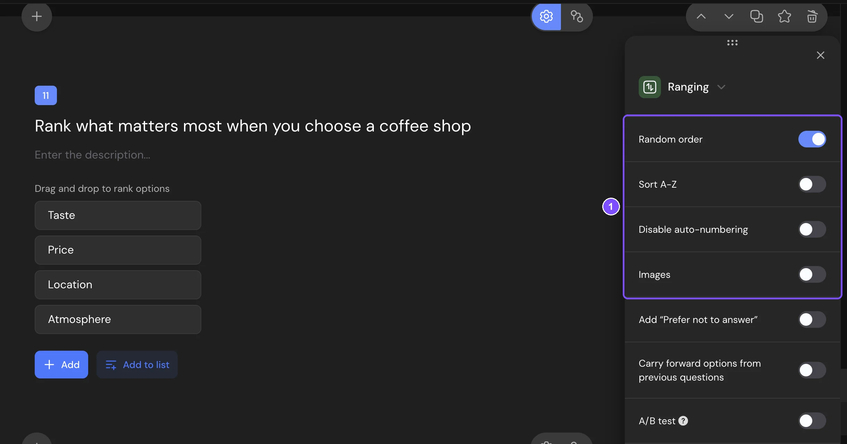Move question up with chevron arrow

coord(701,16)
